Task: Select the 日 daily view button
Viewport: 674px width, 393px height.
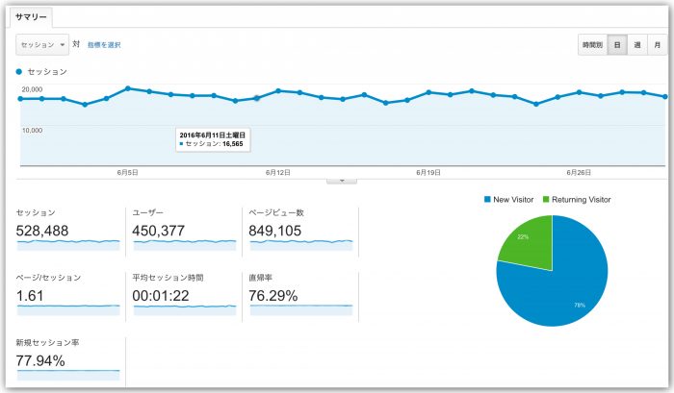Action: pyautogui.click(x=616, y=44)
